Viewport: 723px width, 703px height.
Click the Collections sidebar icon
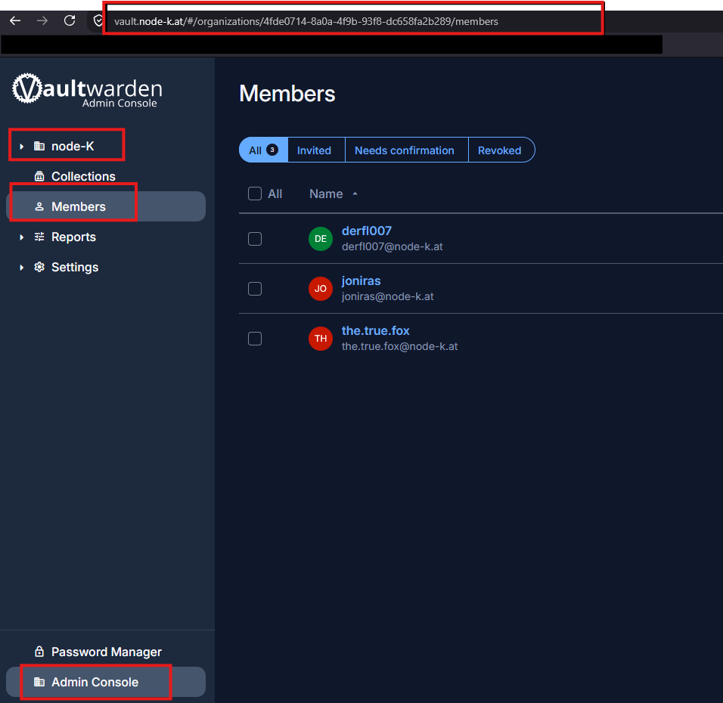coord(39,176)
